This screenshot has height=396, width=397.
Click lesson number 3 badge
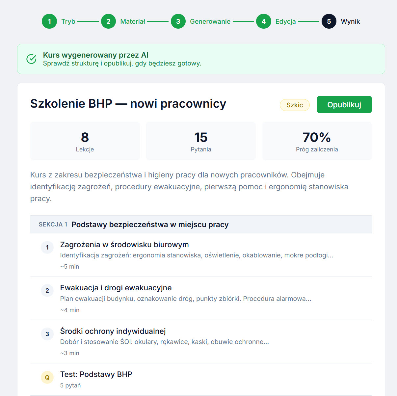(47, 334)
